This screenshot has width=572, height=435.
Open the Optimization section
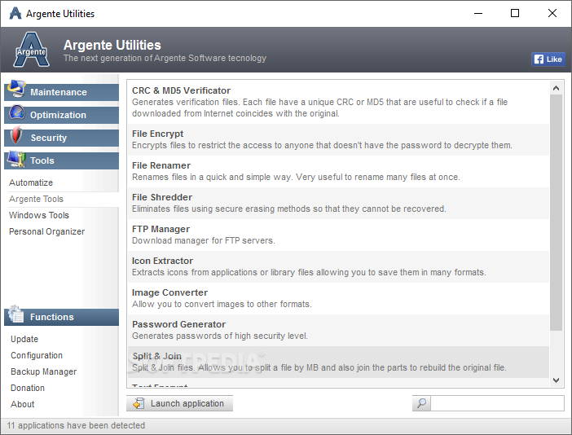[62, 115]
